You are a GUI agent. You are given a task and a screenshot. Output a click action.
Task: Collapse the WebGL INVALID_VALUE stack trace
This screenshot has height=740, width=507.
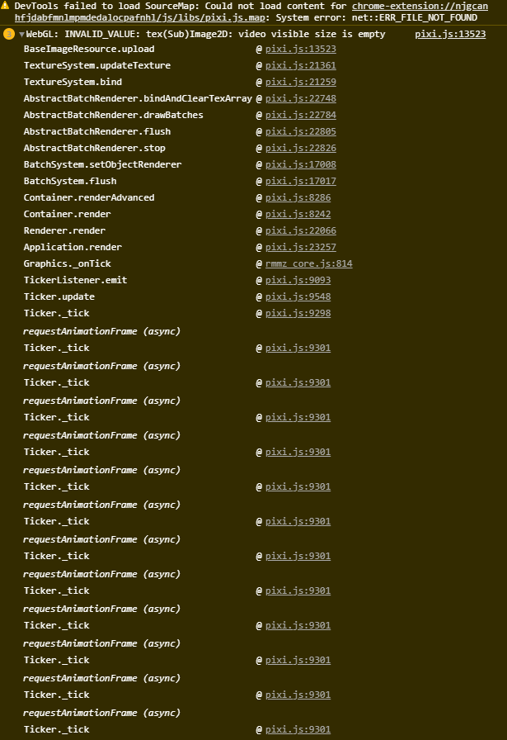point(22,34)
